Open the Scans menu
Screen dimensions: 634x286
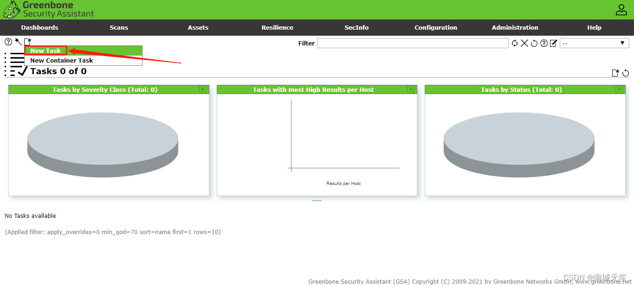[119, 27]
